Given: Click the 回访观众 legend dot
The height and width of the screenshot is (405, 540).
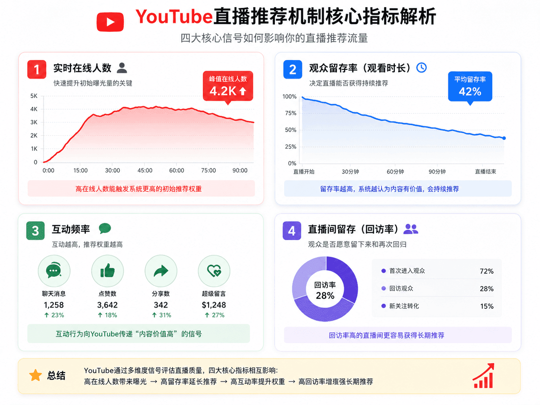Looking at the screenshot, I should (x=383, y=289).
